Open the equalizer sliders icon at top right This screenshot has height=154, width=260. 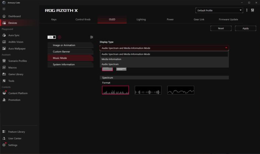tap(253, 10)
